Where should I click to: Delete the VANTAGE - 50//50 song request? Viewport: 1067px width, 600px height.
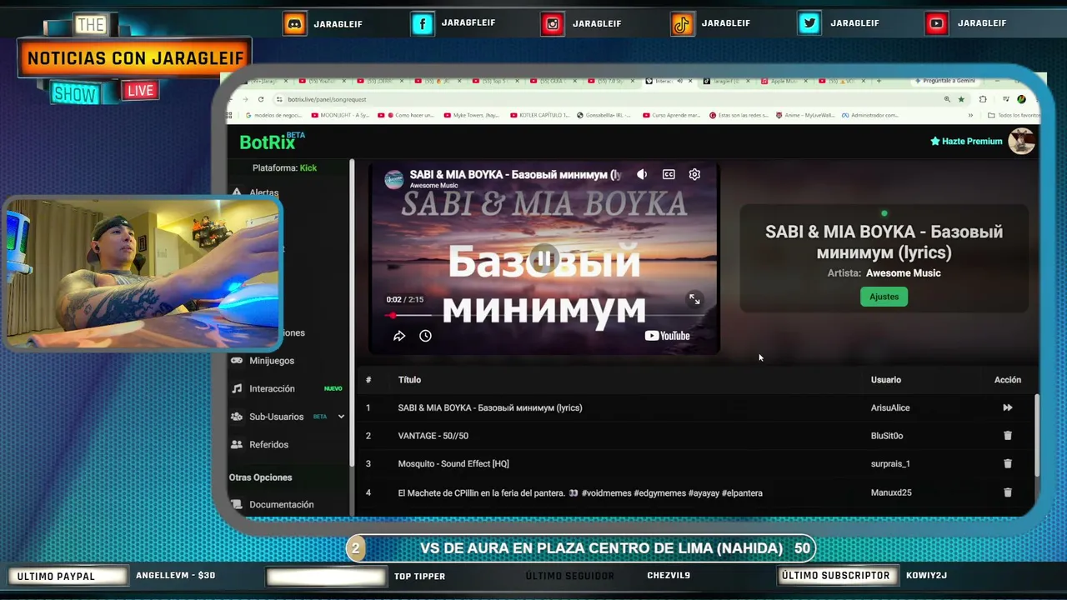pyautogui.click(x=1008, y=436)
